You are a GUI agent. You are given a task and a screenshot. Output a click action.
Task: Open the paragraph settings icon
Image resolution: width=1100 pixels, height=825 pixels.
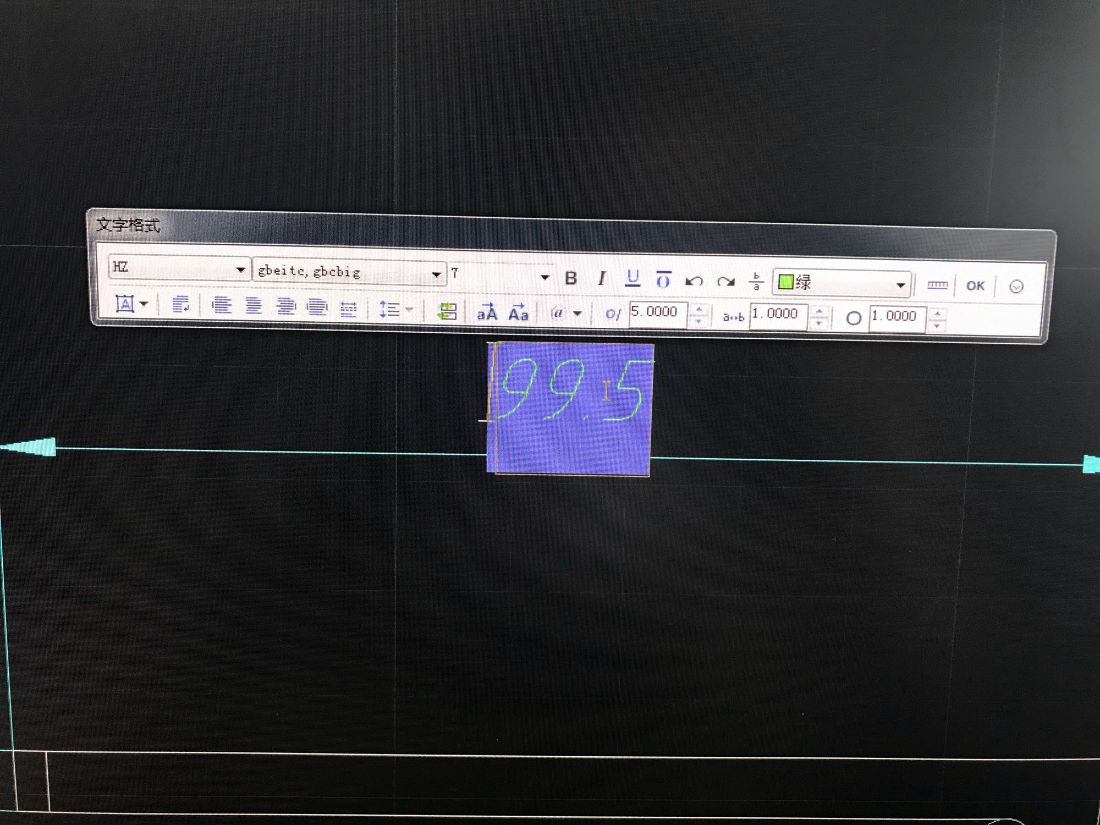click(180, 304)
